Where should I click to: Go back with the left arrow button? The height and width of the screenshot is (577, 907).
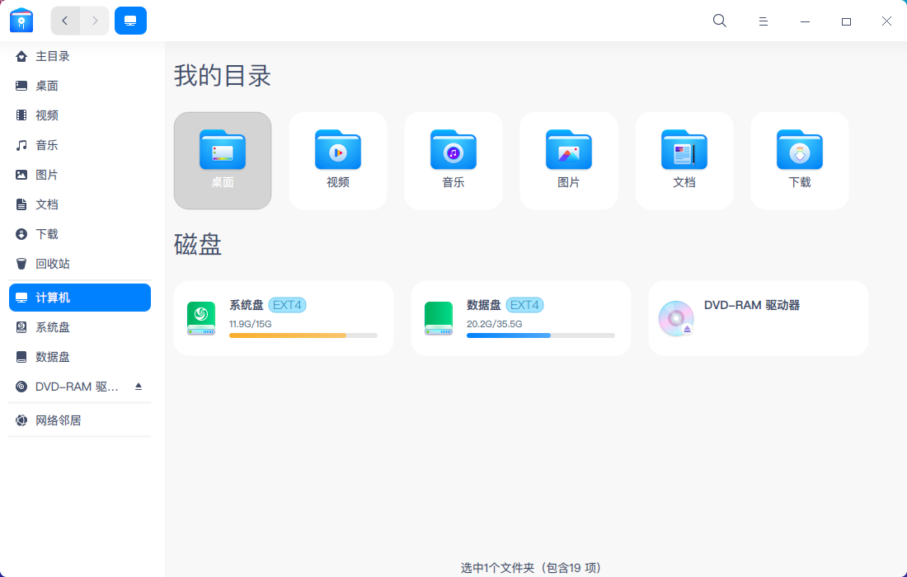65,21
